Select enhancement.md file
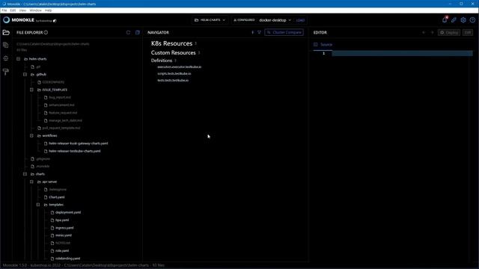 click(61, 105)
